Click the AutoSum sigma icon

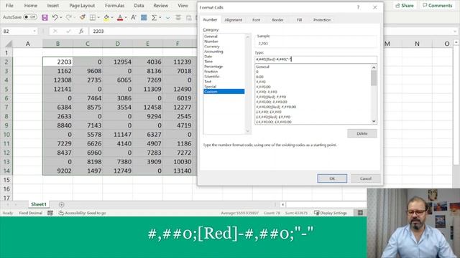tap(154, 17)
